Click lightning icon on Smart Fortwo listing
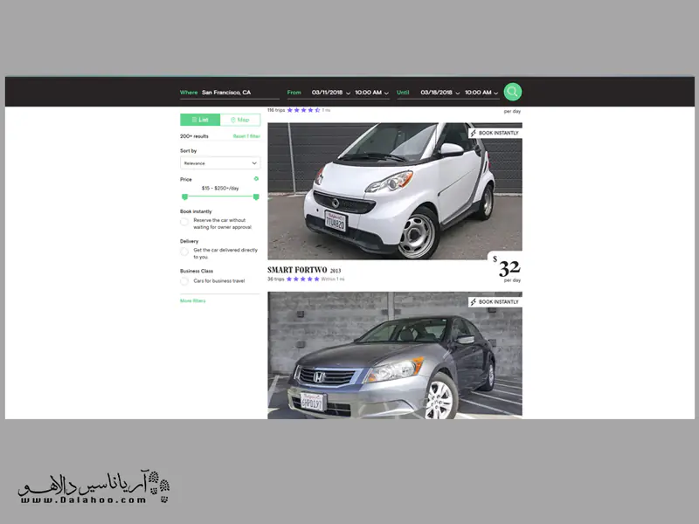The height and width of the screenshot is (524, 699). tap(474, 133)
